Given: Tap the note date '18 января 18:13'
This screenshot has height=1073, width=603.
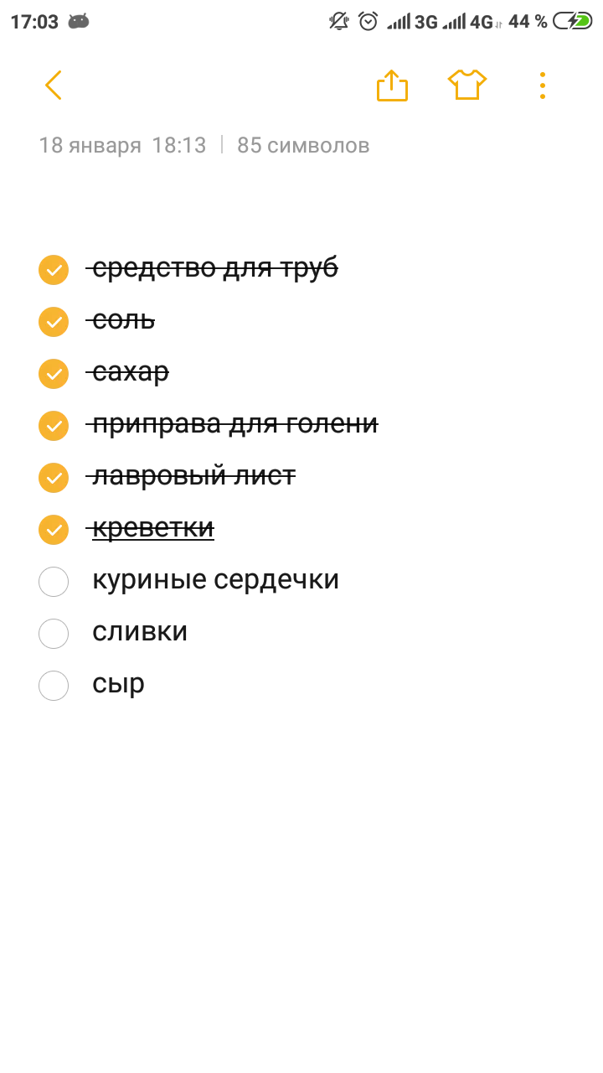Looking at the screenshot, I should pos(122,145).
